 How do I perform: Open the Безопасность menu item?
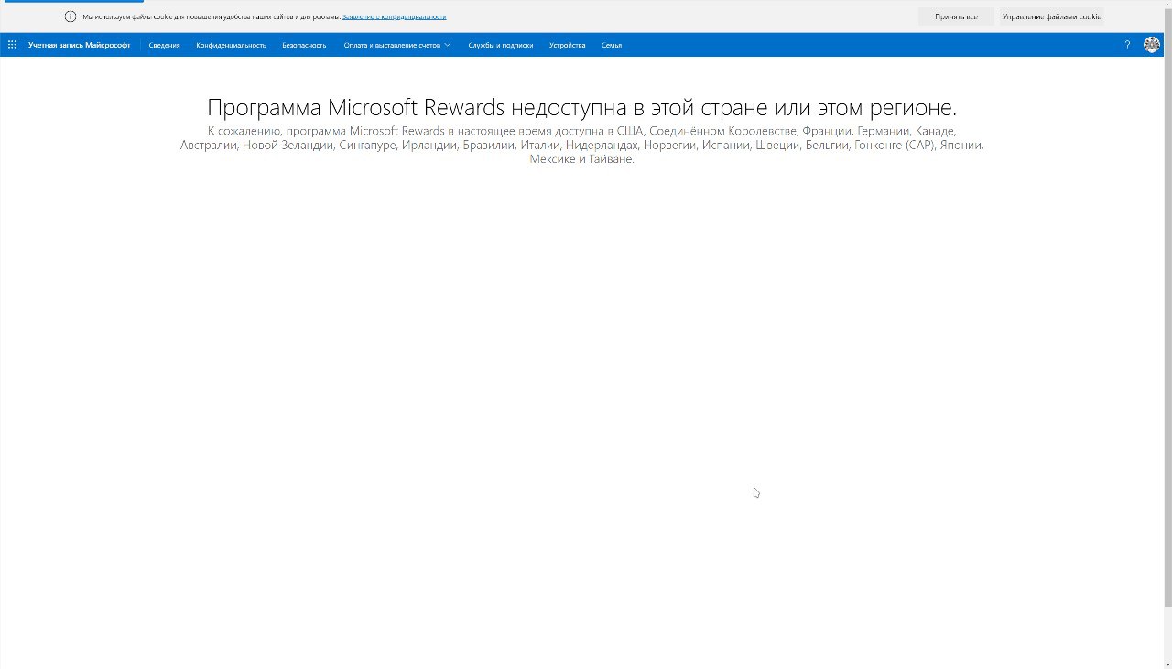[x=304, y=45]
